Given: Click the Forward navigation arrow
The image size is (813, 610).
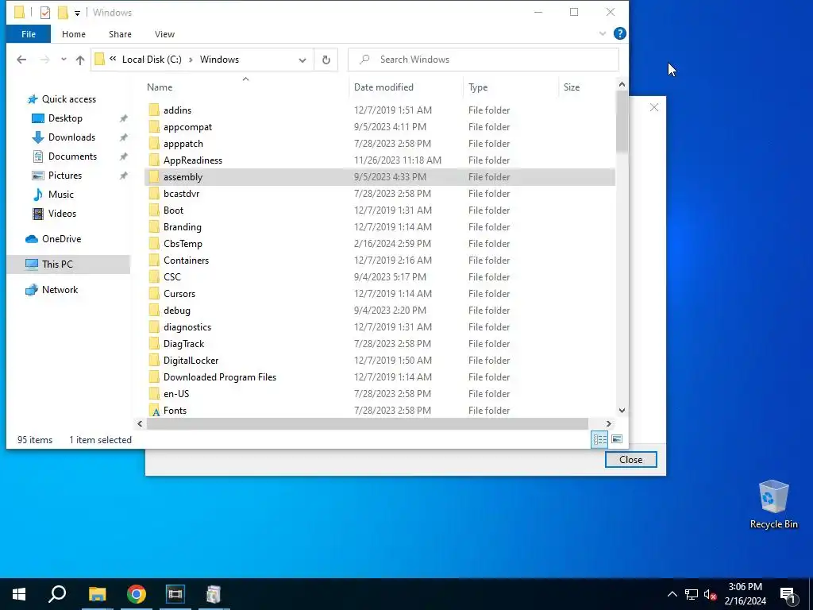Looking at the screenshot, I should point(44,60).
